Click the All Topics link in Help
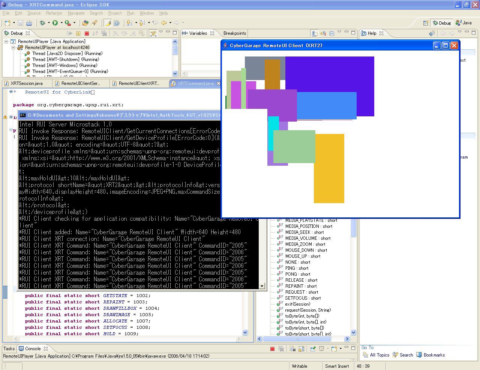The width and height of the screenshot is (480, 370). coord(379,355)
